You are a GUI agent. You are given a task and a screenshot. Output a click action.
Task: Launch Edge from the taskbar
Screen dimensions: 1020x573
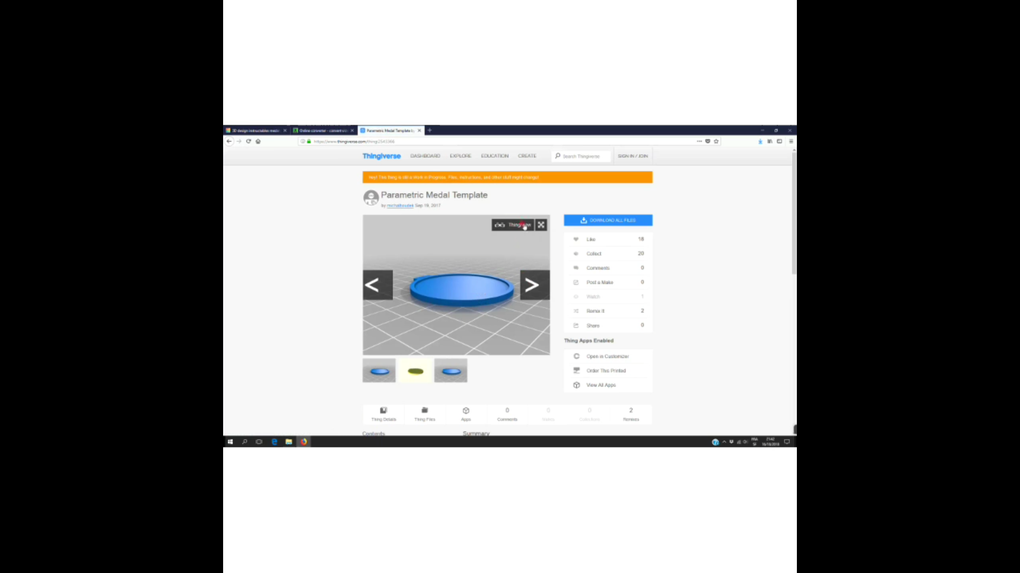[274, 441]
